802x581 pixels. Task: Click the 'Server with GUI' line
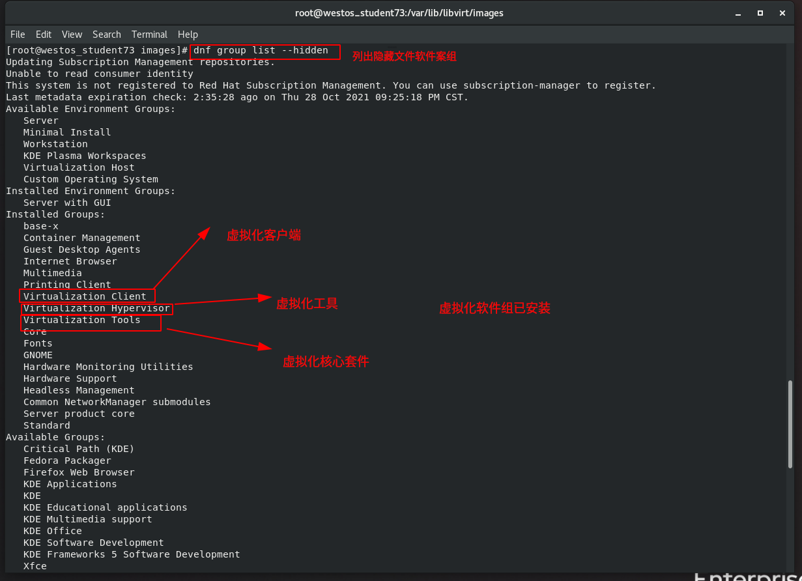(x=67, y=203)
